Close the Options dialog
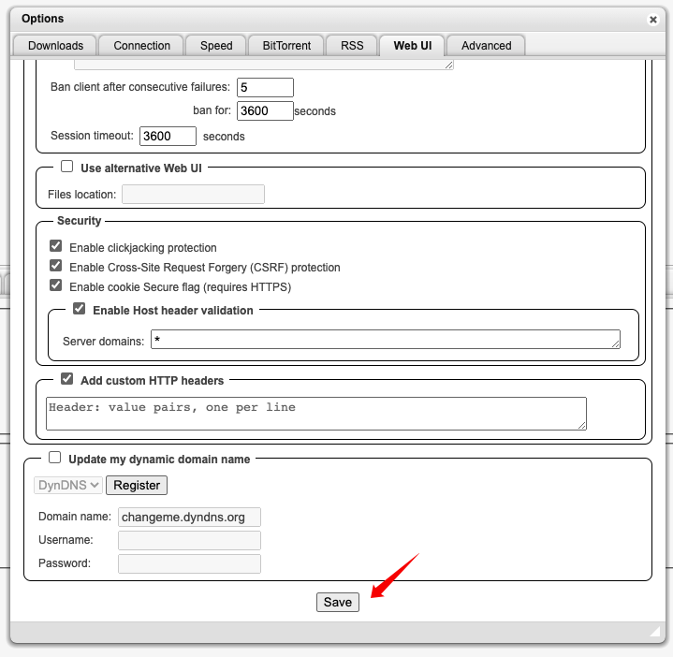 [x=652, y=20]
